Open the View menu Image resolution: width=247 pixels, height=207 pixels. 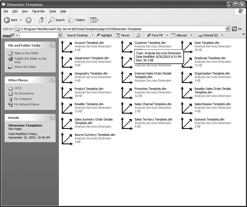[x=25, y=11]
